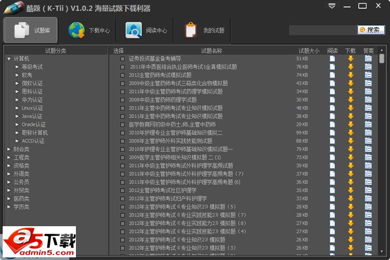Download 2009医学主管护师相关知识模拟题二

tap(350, 157)
